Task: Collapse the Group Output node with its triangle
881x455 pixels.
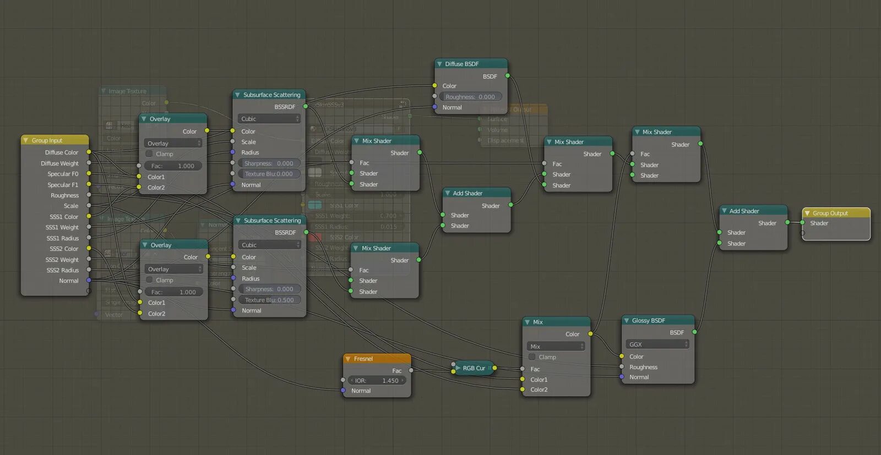Action: [807, 213]
